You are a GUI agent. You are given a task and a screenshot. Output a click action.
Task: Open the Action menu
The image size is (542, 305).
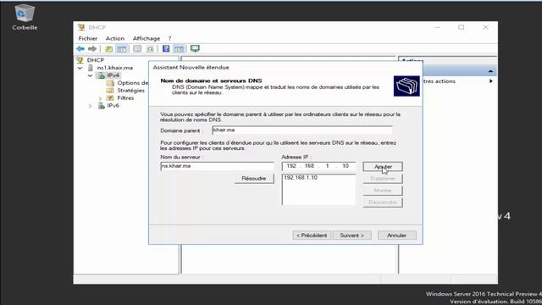click(x=115, y=38)
